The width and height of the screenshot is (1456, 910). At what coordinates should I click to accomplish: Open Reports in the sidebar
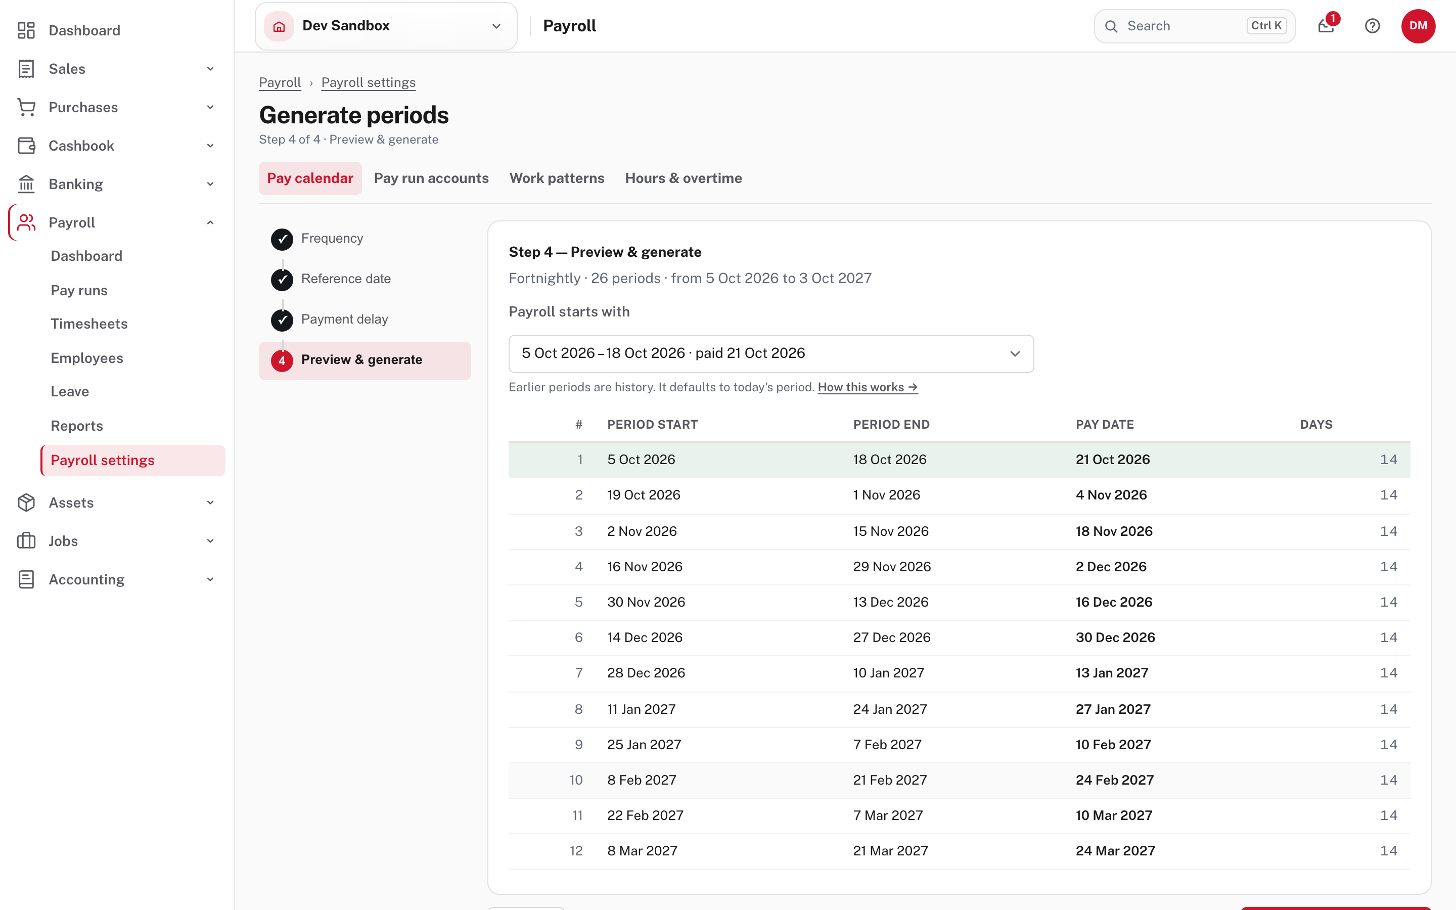(x=76, y=426)
